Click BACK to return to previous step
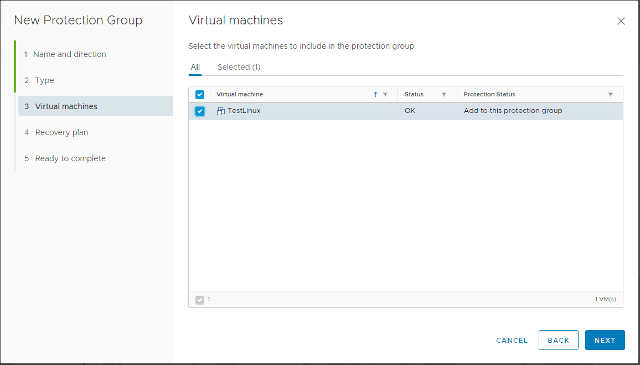Viewport: 640px width, 365px height. tap(558, 340)
